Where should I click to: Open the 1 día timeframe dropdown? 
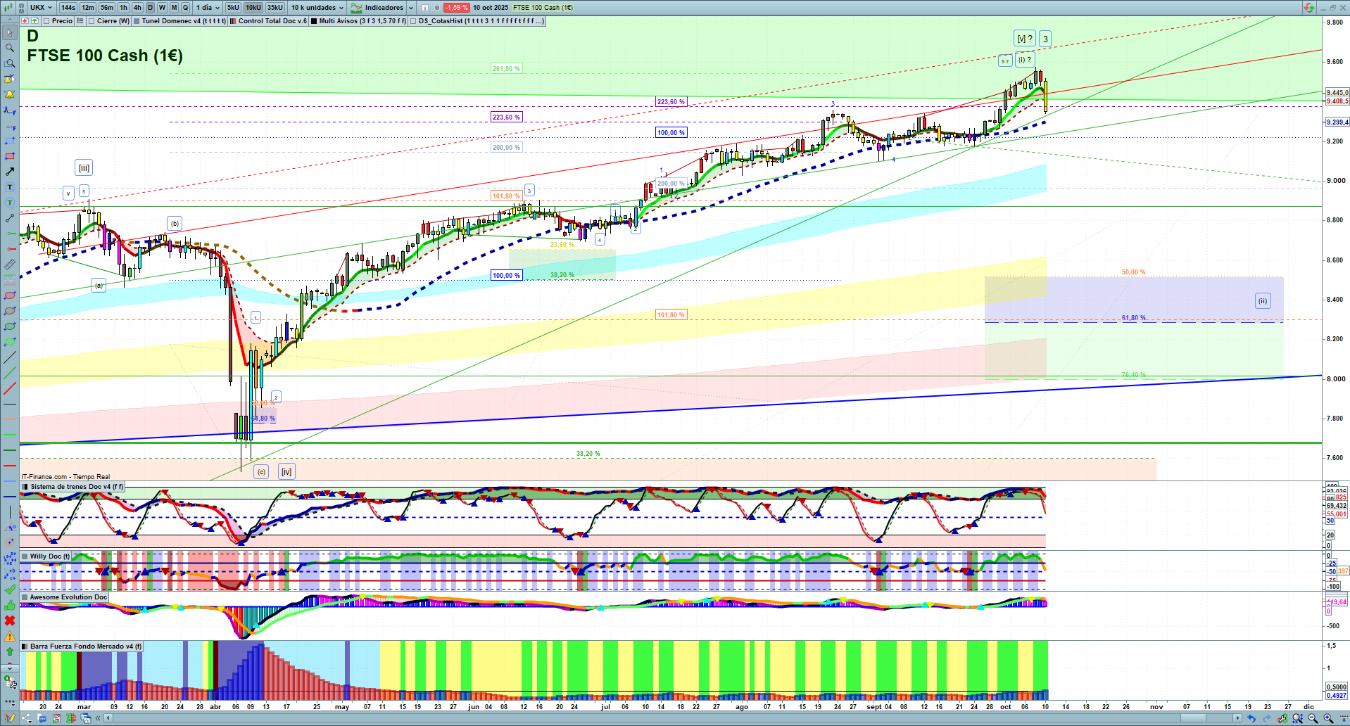[208, 8]
